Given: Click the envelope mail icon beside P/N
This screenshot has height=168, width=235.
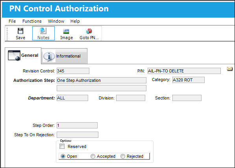Looking at the screenshot, I should tap(229, 69).
